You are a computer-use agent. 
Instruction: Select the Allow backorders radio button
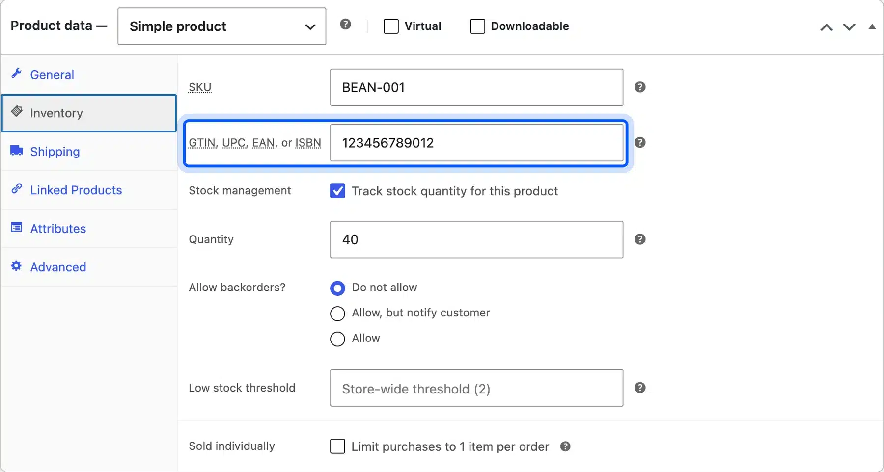click(338, 339)
